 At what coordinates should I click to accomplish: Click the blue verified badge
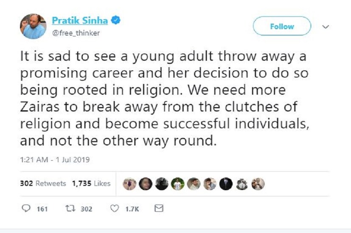click(115, 19)
